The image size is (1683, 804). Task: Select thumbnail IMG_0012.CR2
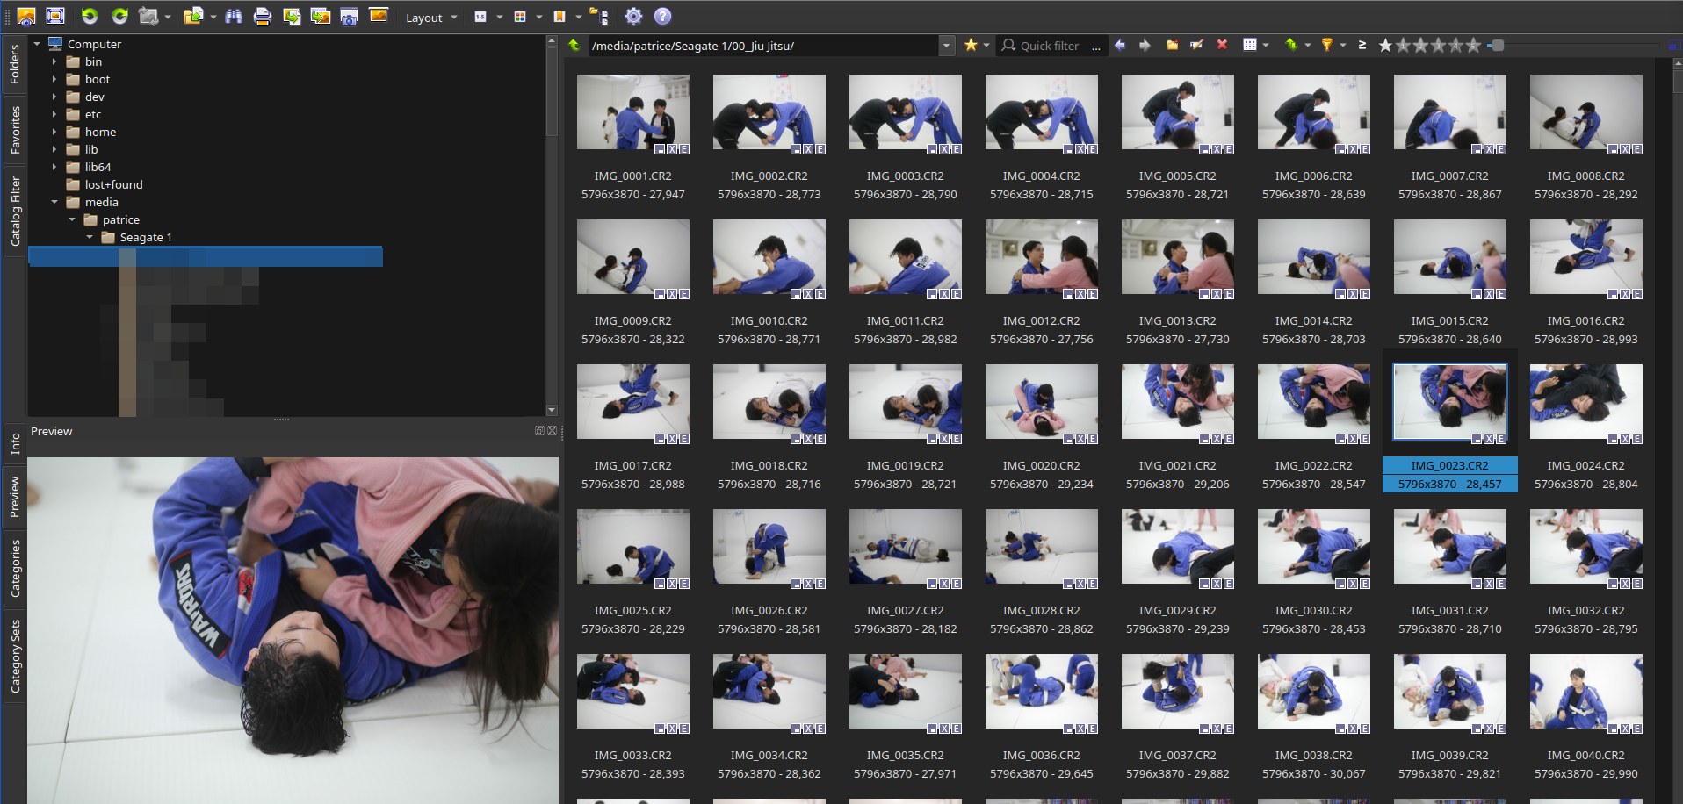click(x=1041, y=257)
